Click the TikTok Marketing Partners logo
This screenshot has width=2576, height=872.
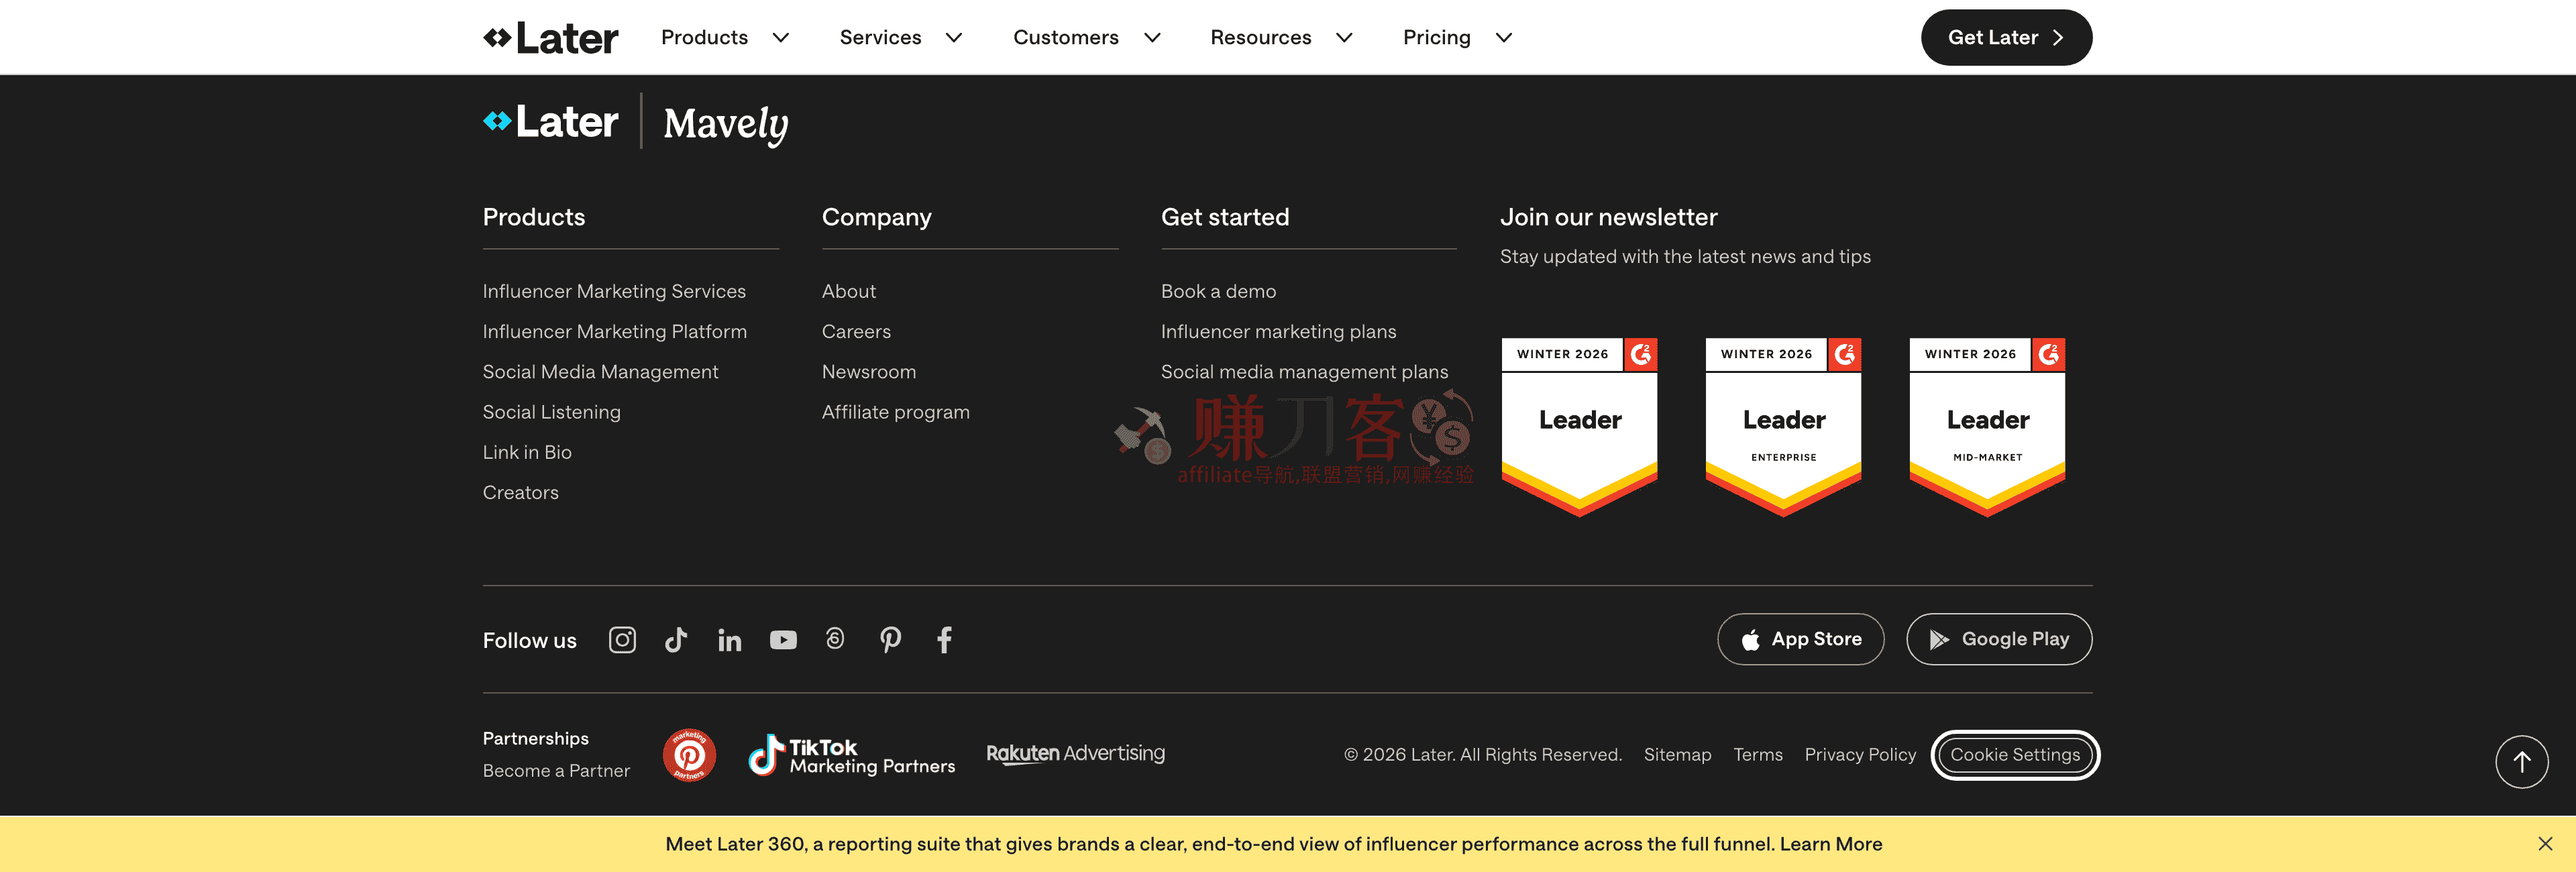(x=852, y=755)
